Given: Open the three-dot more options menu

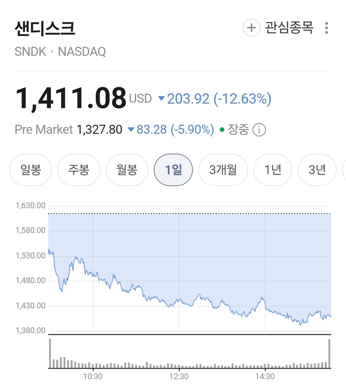Looking at the screenshot, I should 326,28.
